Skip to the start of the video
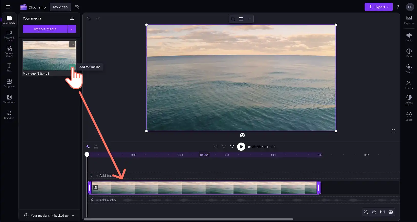 [x=216, y=147]
